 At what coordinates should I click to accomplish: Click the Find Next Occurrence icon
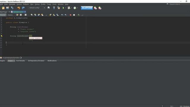(x=39, y=15)
